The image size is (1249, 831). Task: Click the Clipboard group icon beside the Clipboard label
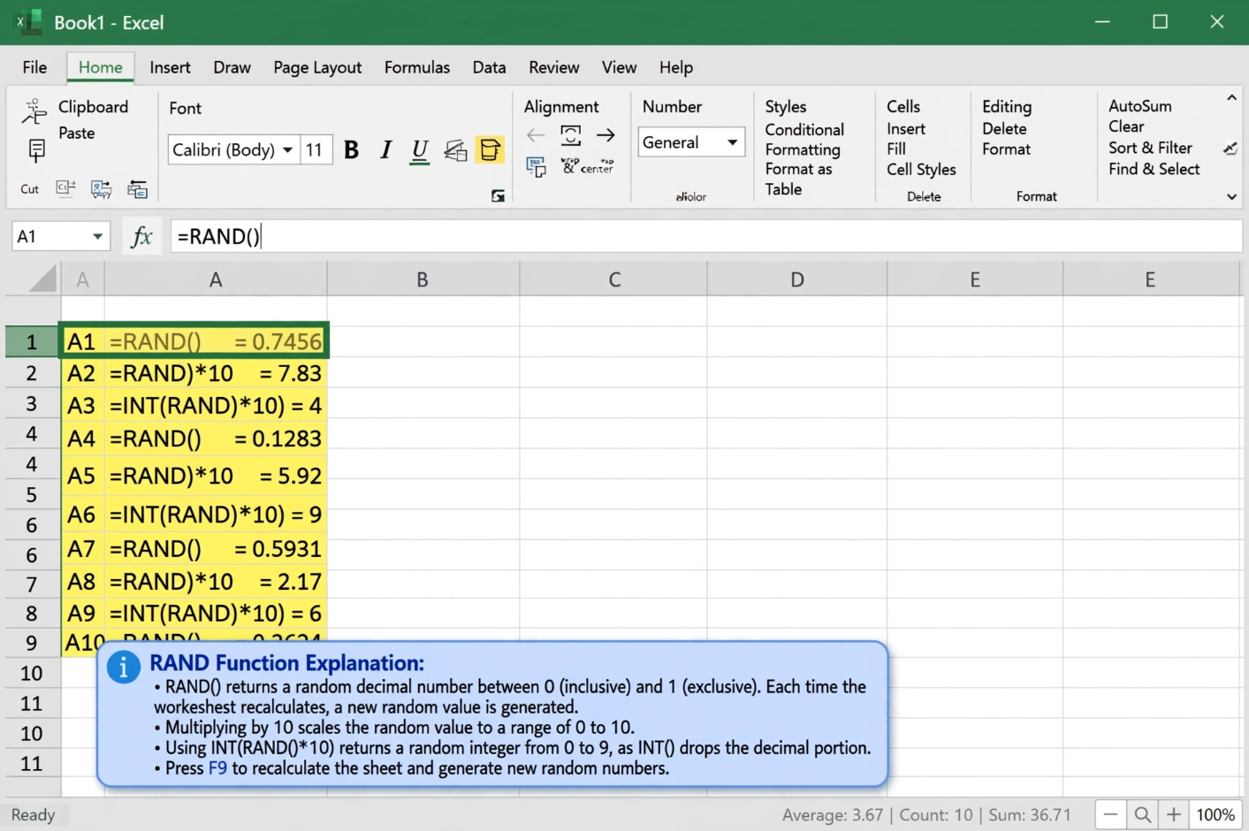point(34,111)
